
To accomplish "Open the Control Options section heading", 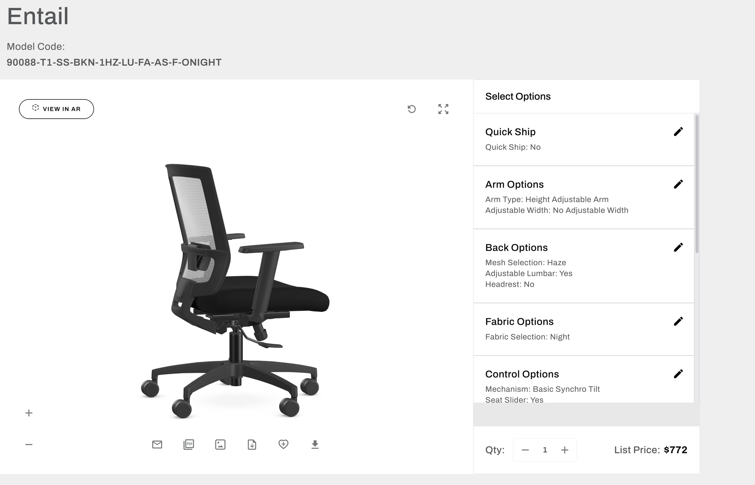I will pyautogui.click(x=522, y=374).
